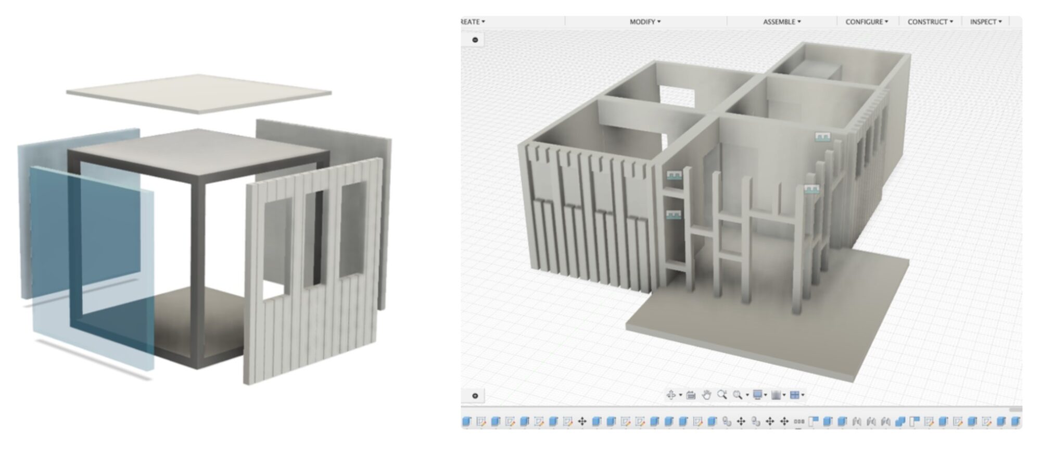Expand the Display Settings dropdown arrow
The height and width of the screenshot is (451, 1041).
[767, 395]
